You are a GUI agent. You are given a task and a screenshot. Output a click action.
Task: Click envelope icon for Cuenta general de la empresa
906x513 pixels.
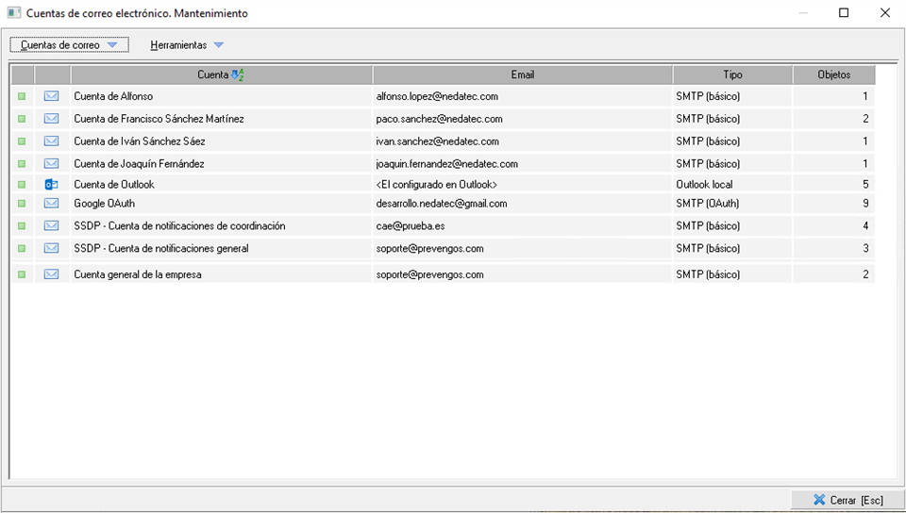(52, 274)
